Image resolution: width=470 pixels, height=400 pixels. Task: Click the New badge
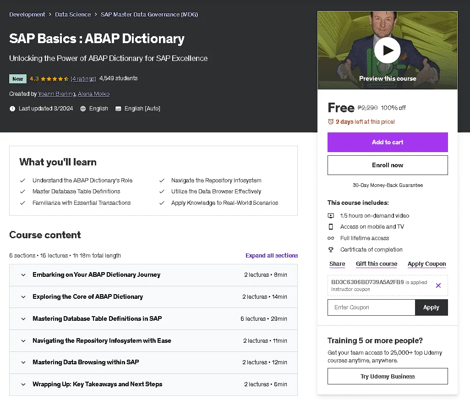tap(18, 79)
